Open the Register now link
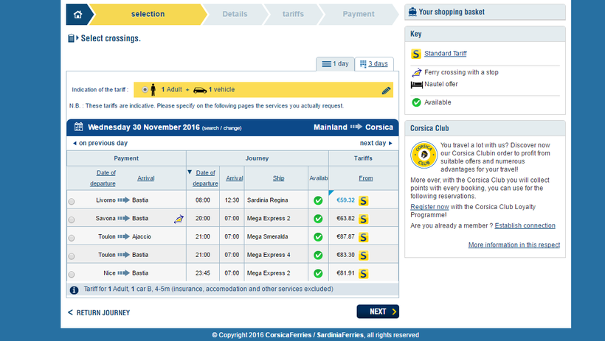 point(429,207)
